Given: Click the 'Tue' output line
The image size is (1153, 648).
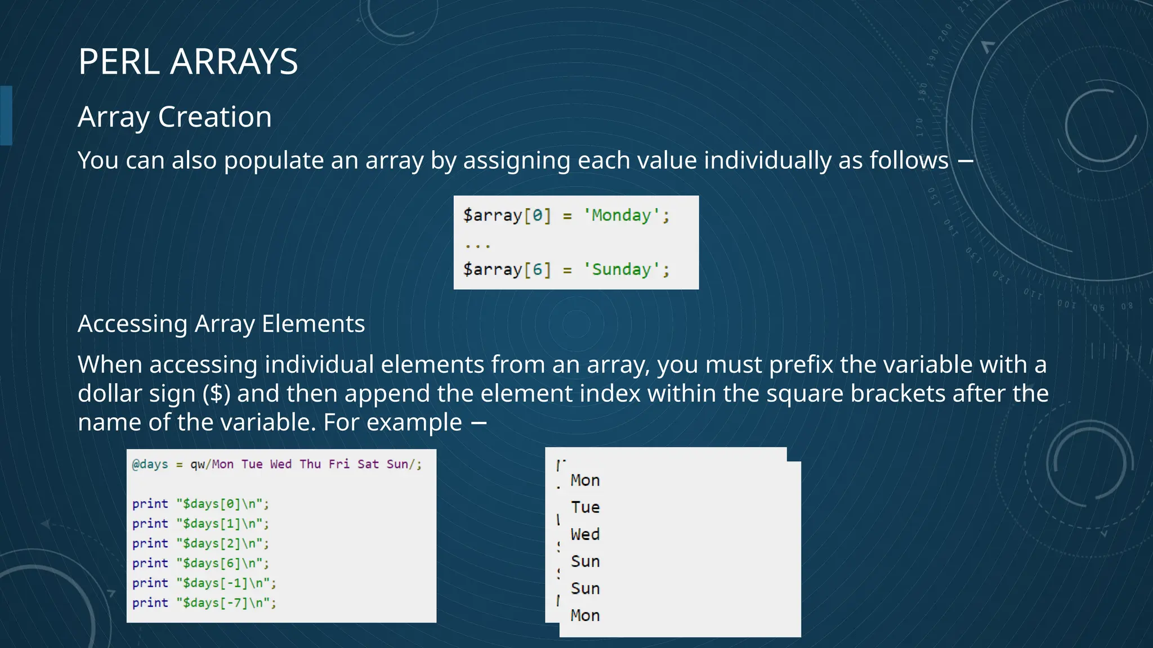Looking at the screenshot, I should pos(585,507).
